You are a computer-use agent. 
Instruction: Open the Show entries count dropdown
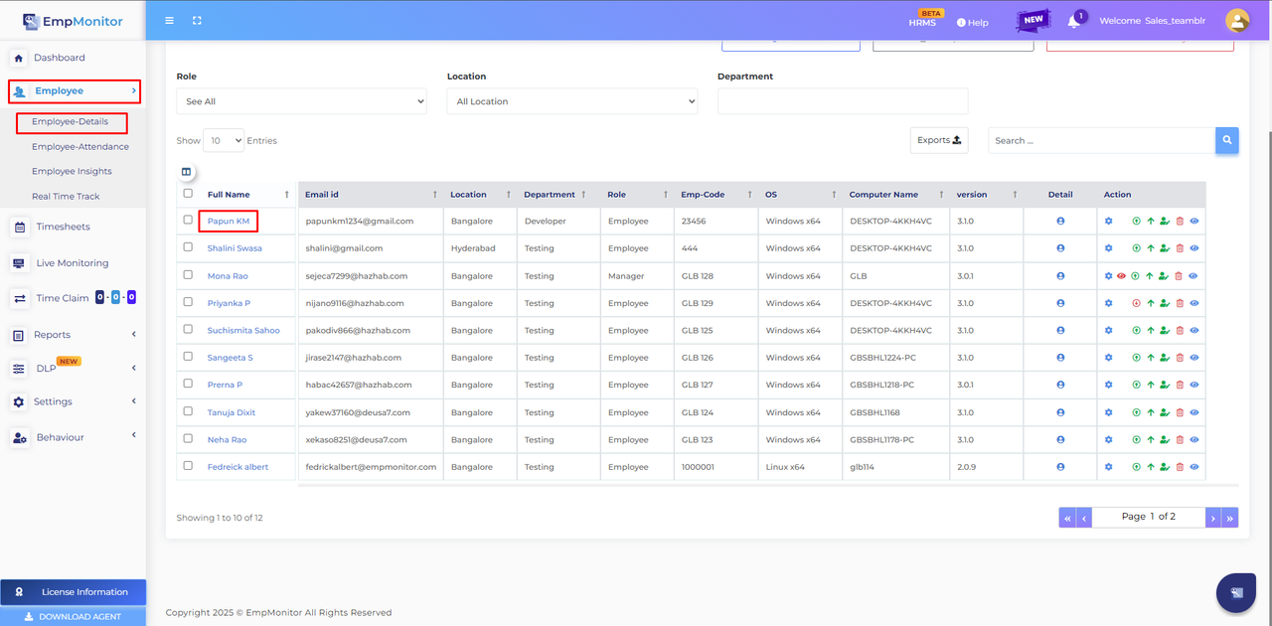point(224,140)
